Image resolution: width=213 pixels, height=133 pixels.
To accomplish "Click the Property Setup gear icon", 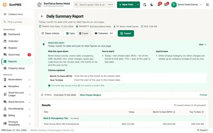I will click(5, 68).
